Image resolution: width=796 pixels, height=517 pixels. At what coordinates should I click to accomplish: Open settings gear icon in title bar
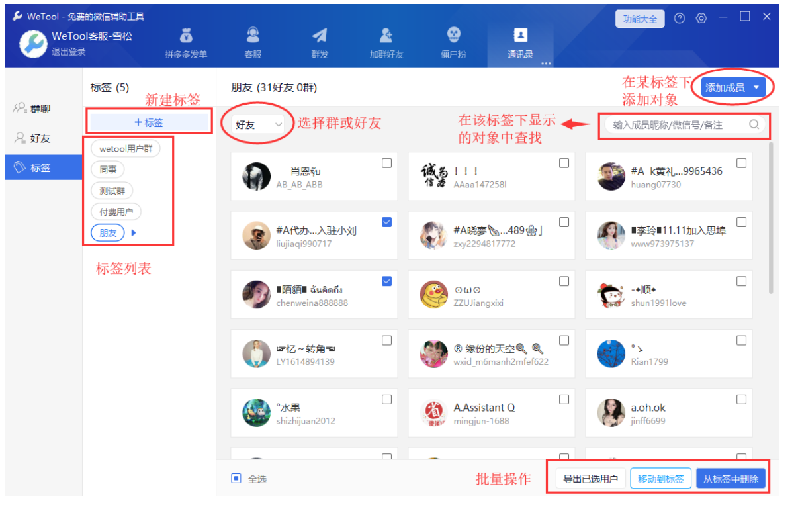point(702,19)
